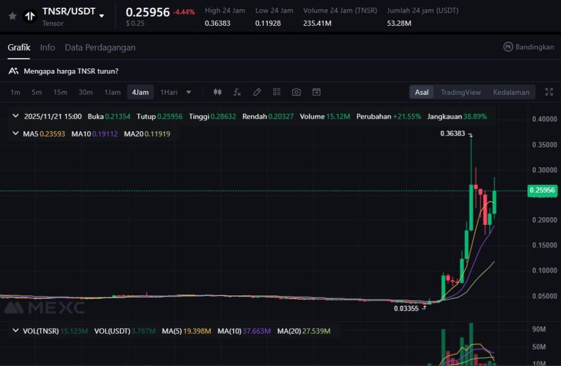Open TNSR/USDT pair selector dropdown
561x366 pixels.
pos(101,16)
